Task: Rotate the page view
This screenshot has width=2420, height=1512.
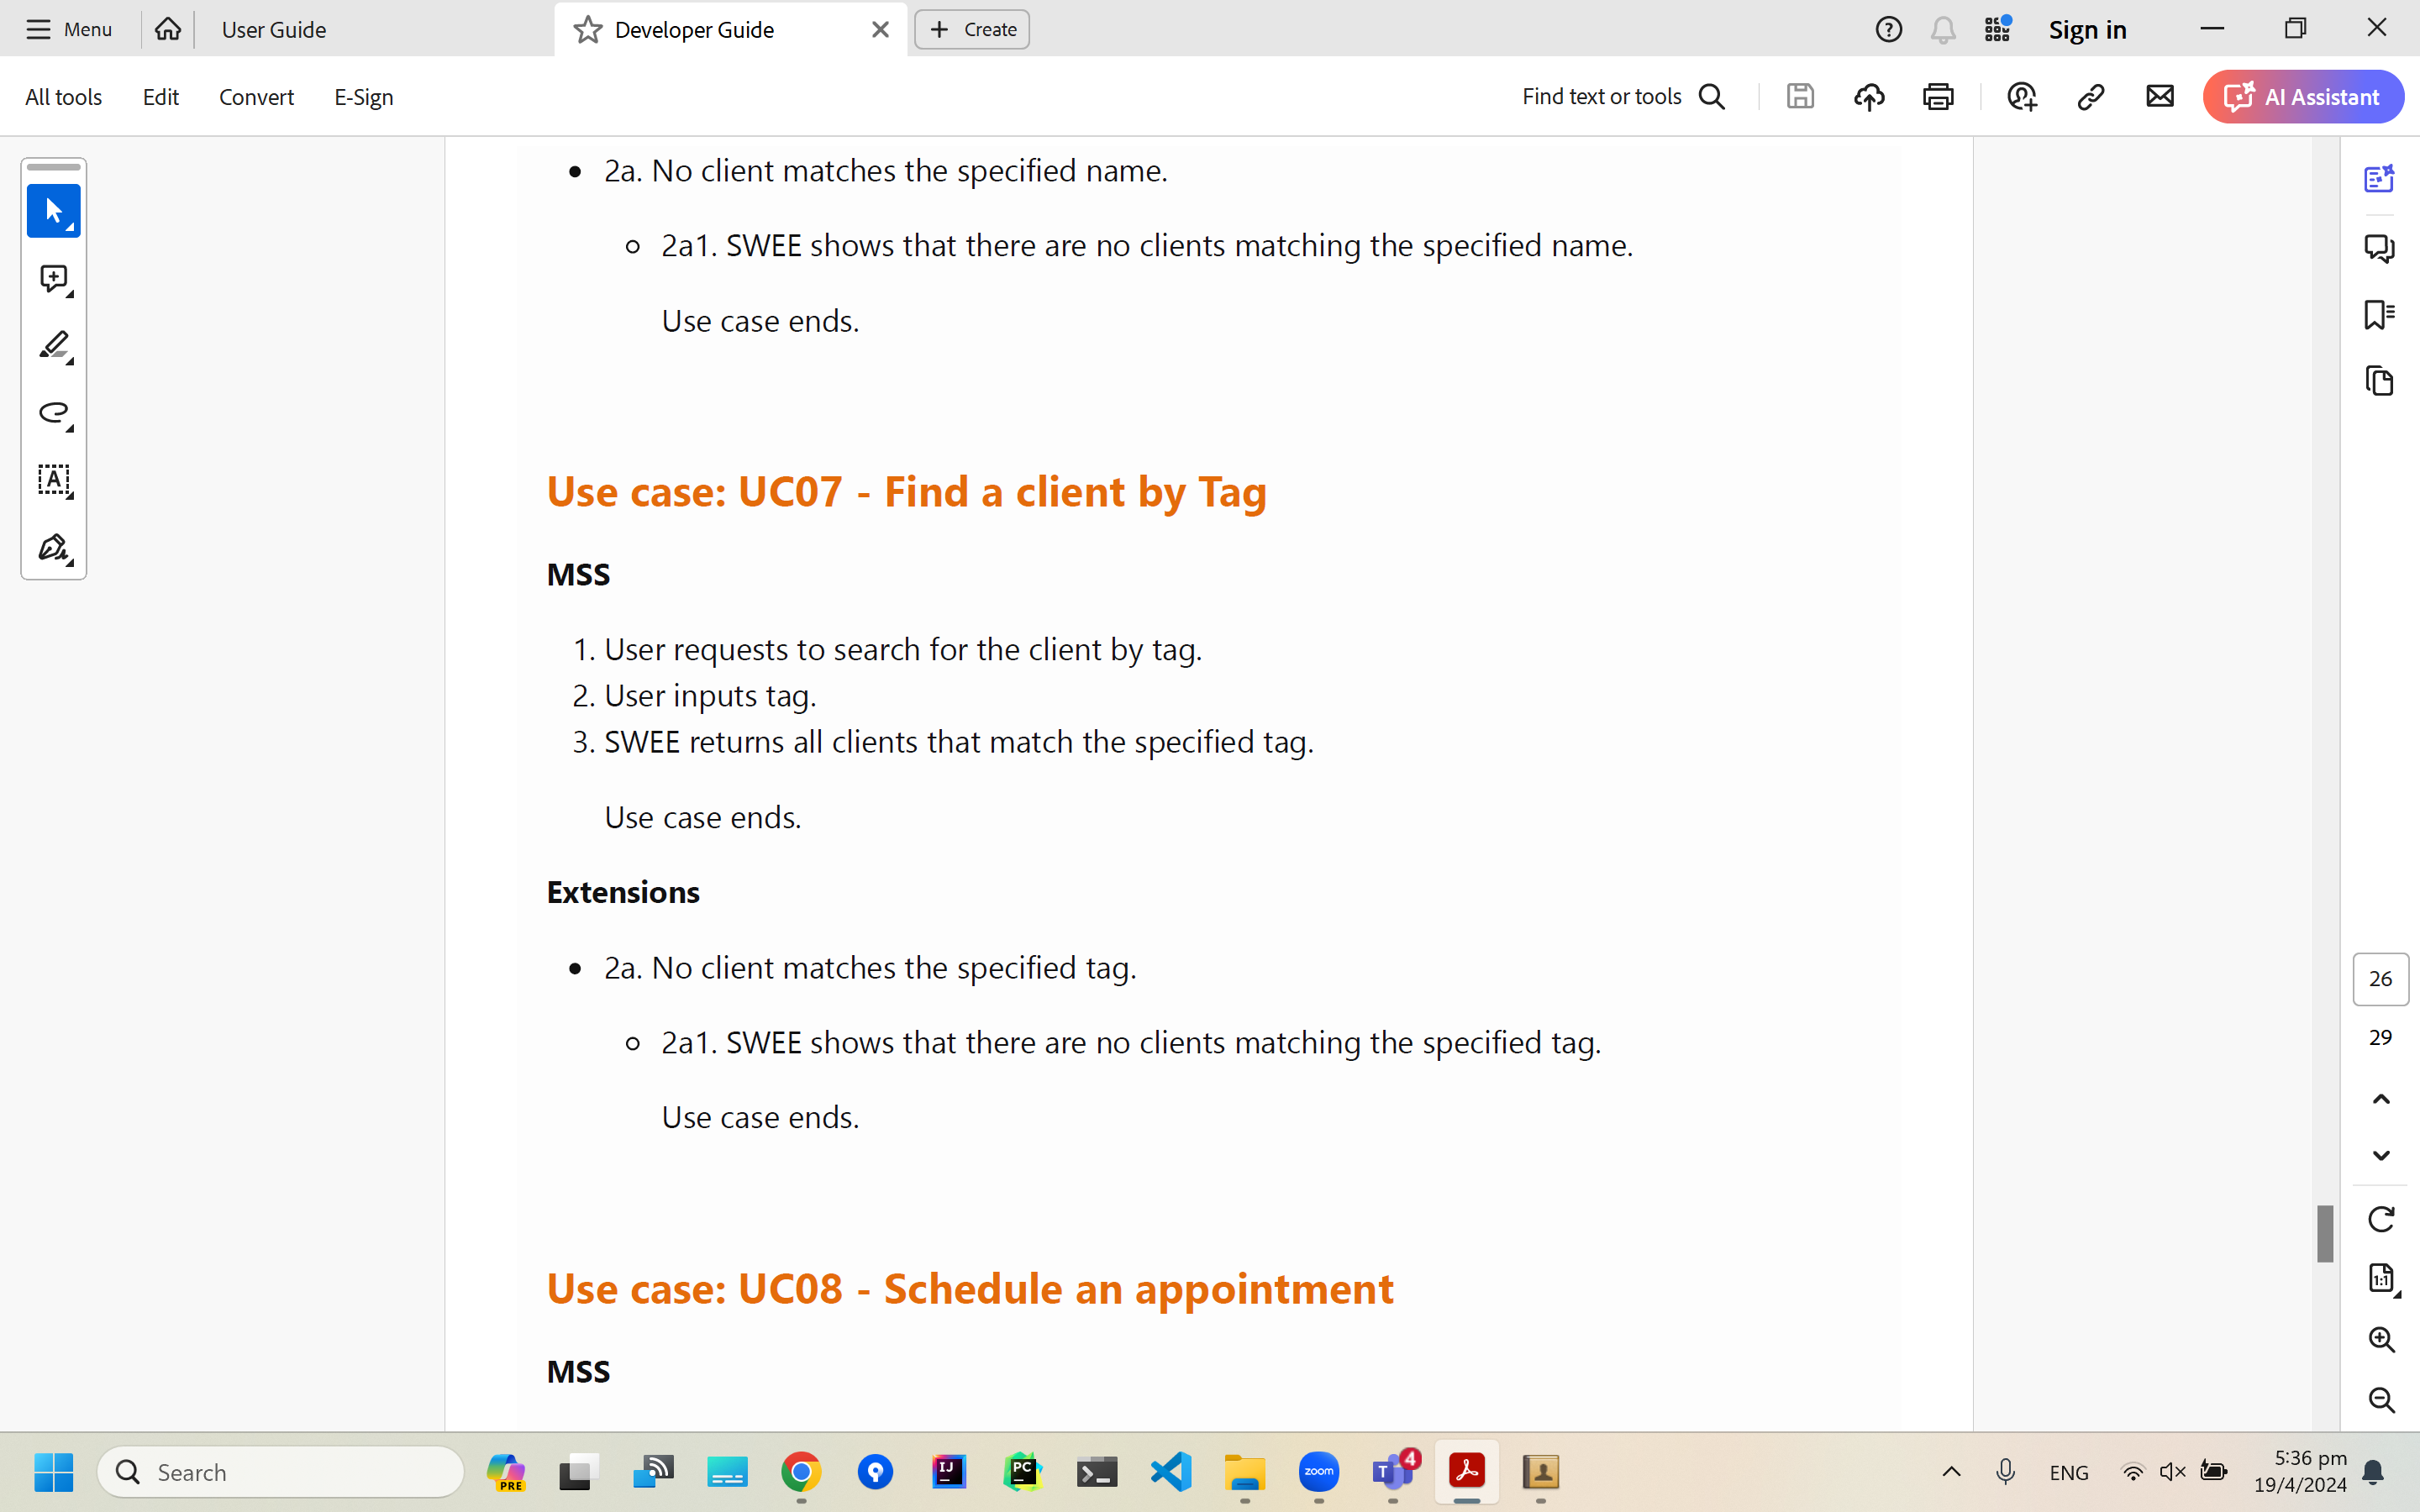Action: pos(2381,1219)
